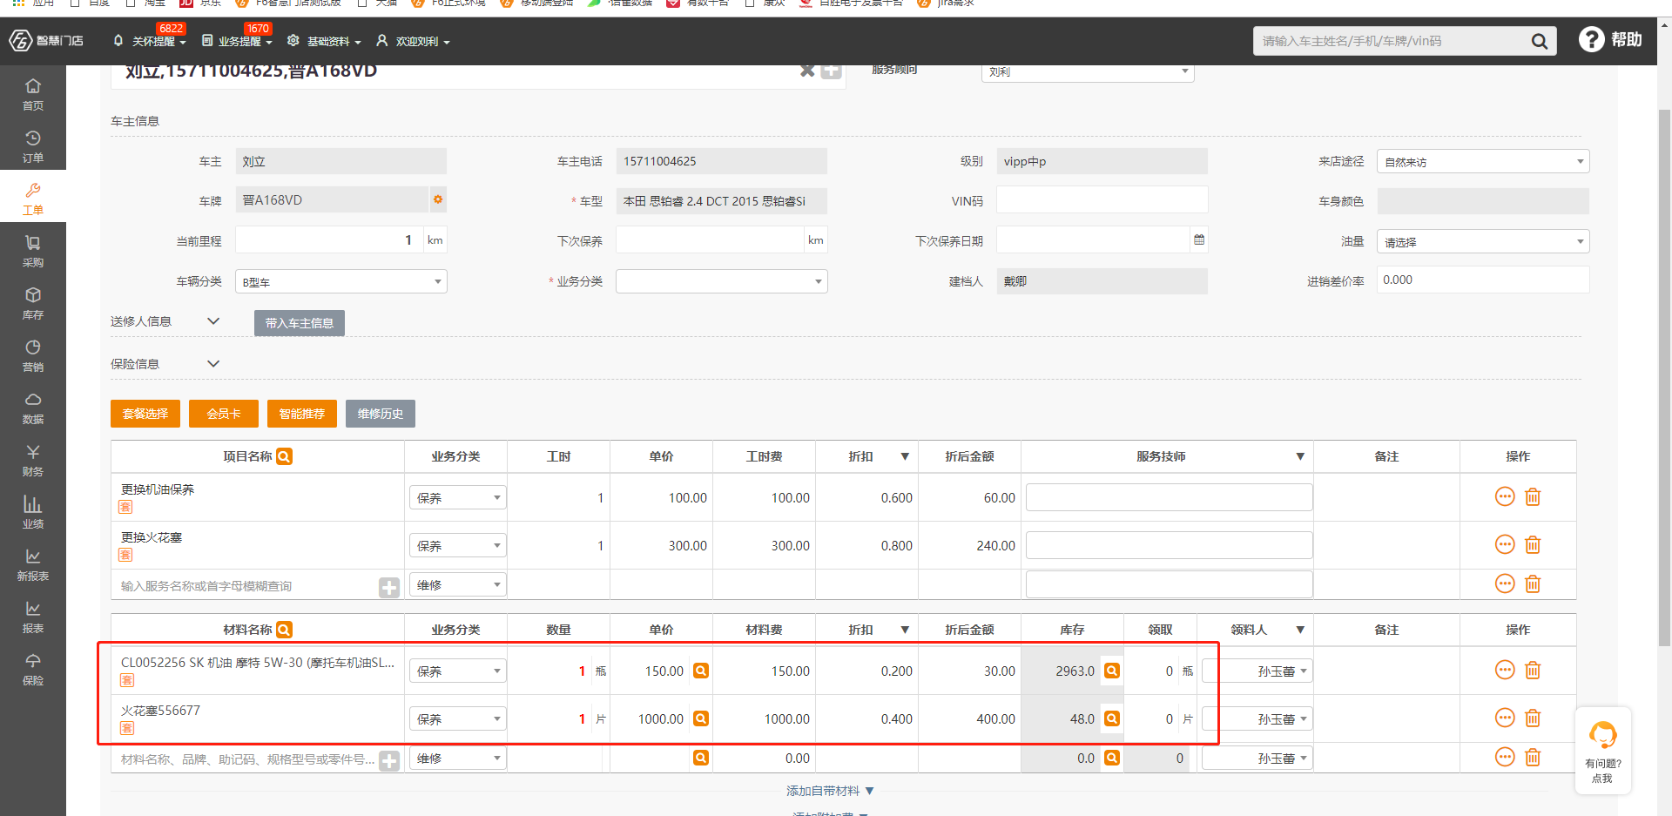1672x816 pixels.
Task: Click the search magnifier in top bar
Action: [1540, 41]
